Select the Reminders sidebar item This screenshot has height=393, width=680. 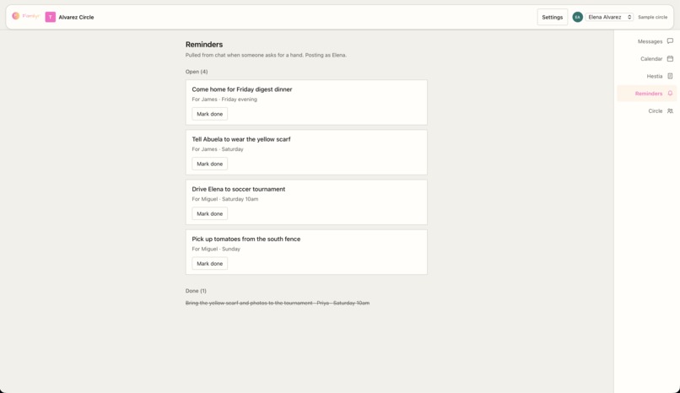pos(646,93)
